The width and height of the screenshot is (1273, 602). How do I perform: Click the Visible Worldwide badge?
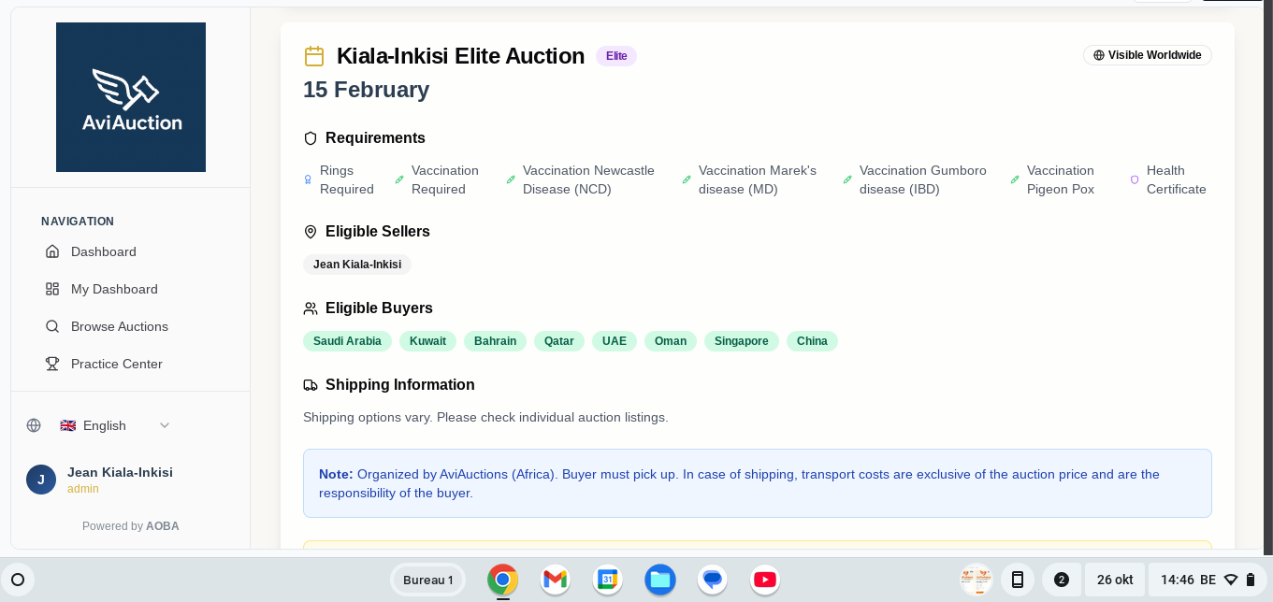(1147, 55)
